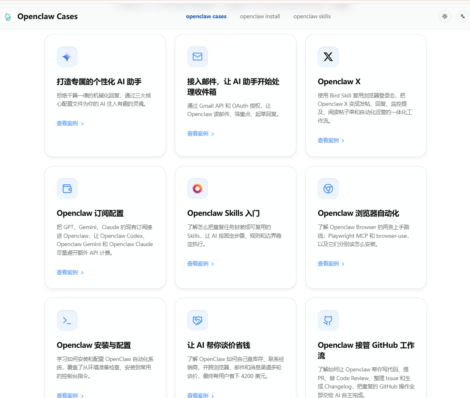Click the chevron after 查看案例 on 安装与配置 card

coord(82,396)
